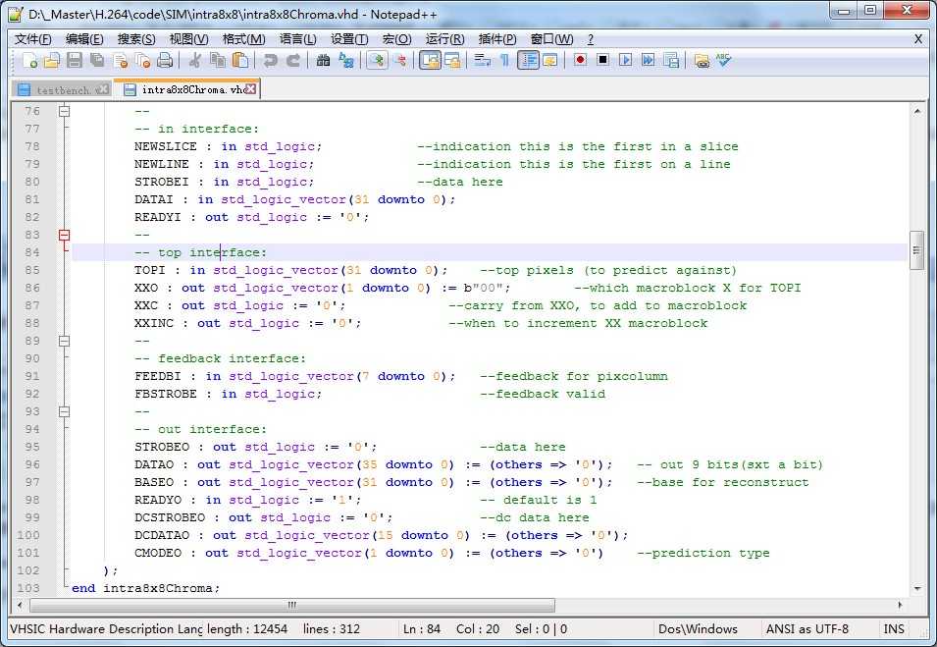Play the recorded macro

pyautogui.click(x=626, y=60)
